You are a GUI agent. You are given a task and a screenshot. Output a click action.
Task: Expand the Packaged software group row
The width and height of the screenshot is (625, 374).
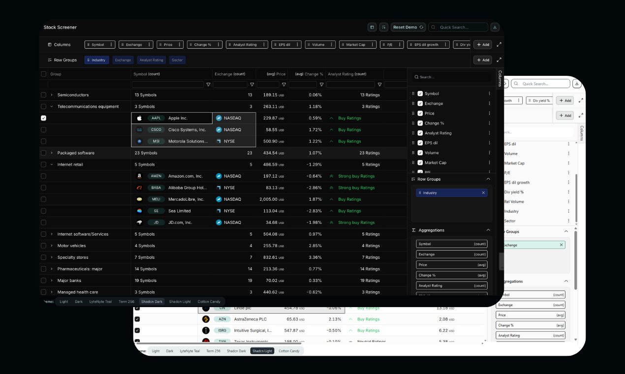52,153
